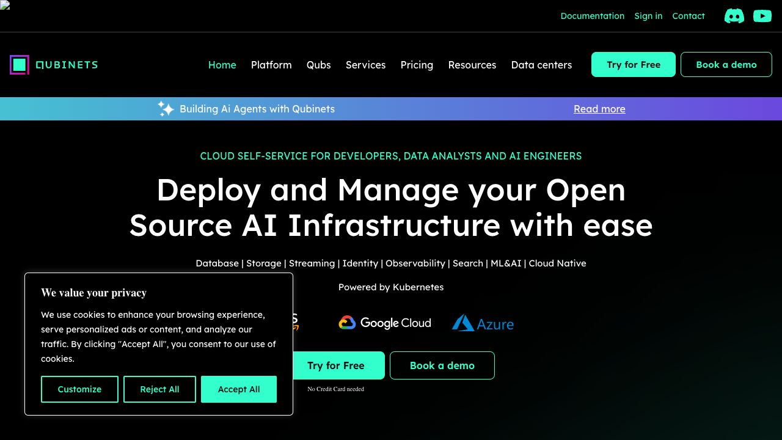Click the Azure logo

point(483,323)
